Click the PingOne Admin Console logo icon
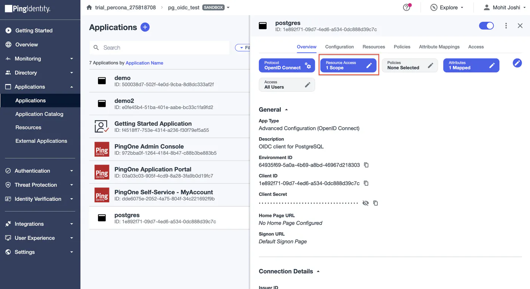 click(x=102, y=149)
